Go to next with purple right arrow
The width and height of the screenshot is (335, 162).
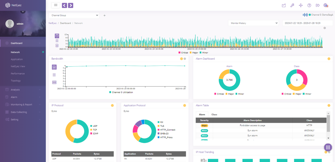(71, 5)
